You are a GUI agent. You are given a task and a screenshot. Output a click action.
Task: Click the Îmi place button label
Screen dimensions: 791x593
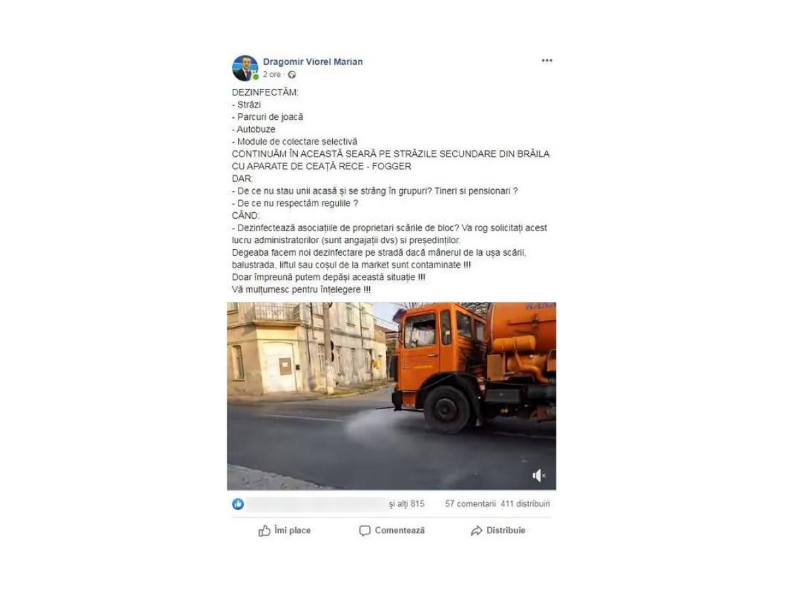click(x=293, y=530)
